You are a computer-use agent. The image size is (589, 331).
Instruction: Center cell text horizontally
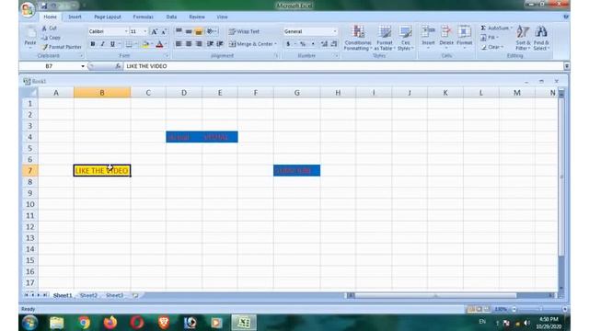[189, 44]
